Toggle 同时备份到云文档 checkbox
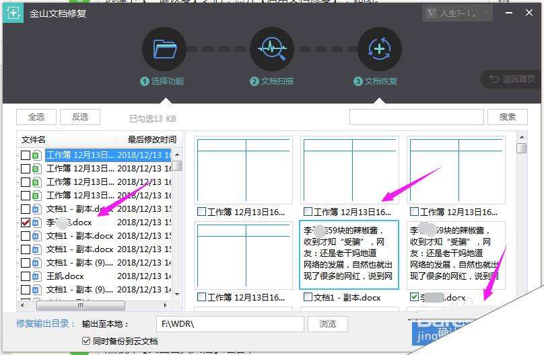544x355 pixels. click(x=86, y=341)
